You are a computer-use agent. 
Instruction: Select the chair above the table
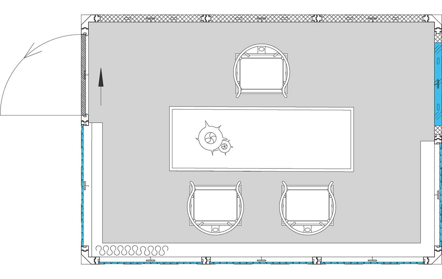262,71
